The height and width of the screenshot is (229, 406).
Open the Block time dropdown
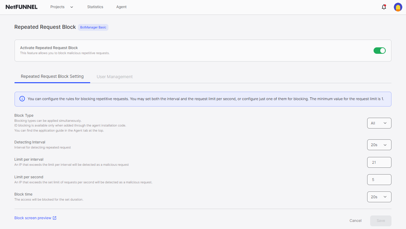(379, 197)
